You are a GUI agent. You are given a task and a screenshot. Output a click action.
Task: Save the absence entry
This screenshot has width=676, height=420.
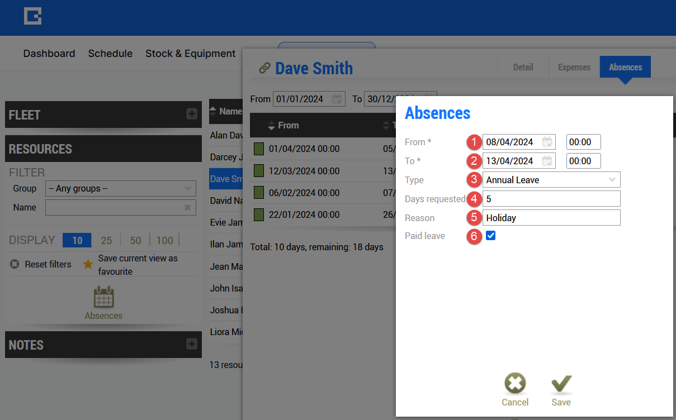click(x=561, y=390)
